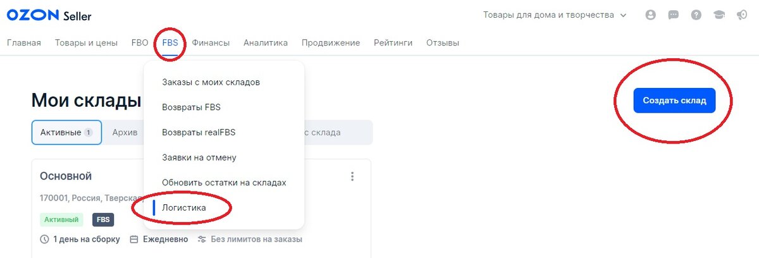Click the calendar icon near Ежедневно
This screenshot has width=759, height=258.
134,240
